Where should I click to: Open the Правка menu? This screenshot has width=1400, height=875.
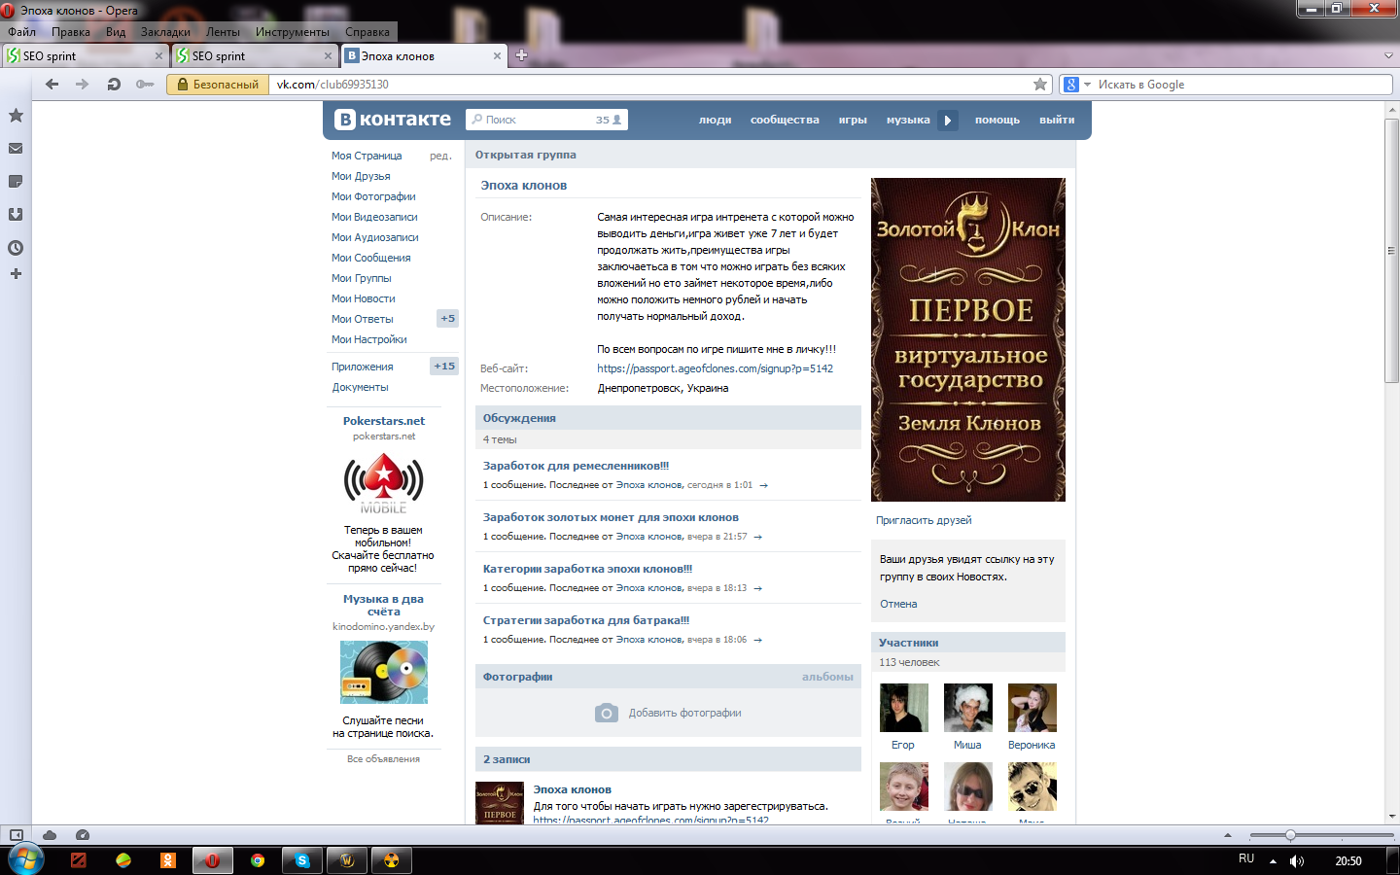point(71,32)
